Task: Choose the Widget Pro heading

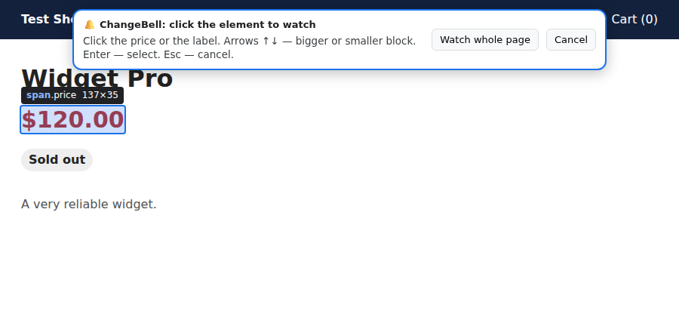Action: click(97, 78)
